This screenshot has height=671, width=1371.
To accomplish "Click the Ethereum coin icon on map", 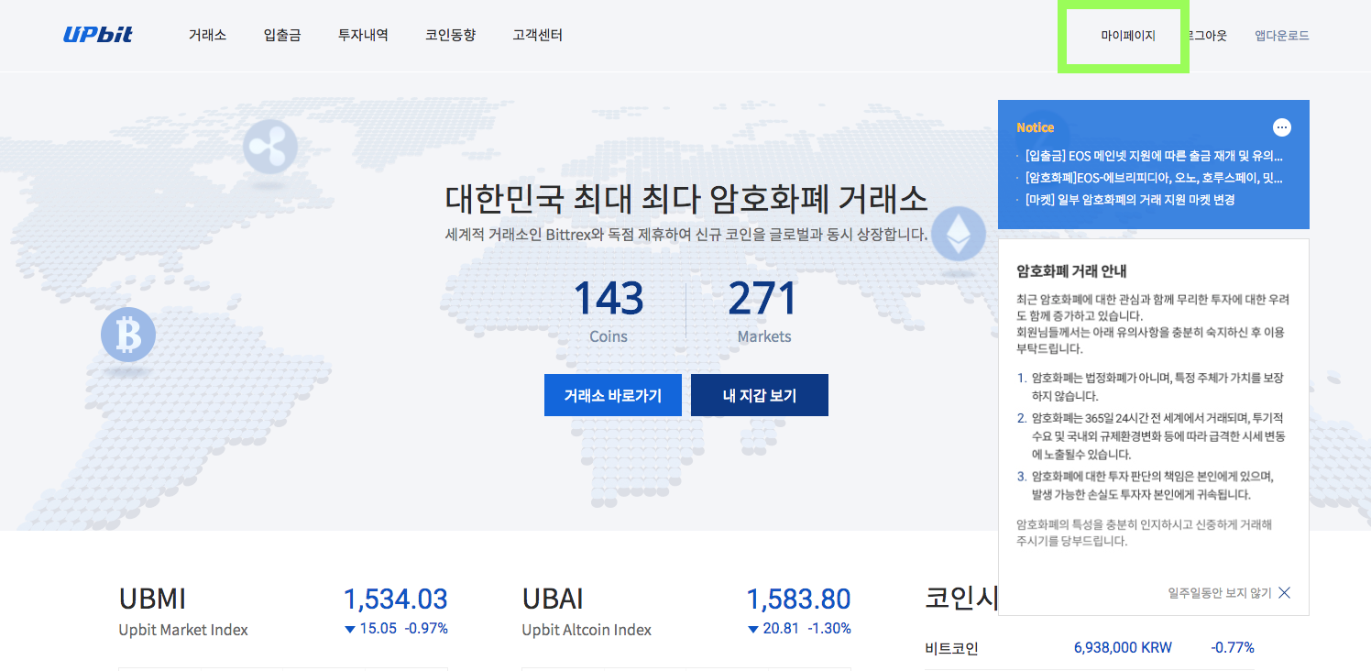I will [x=960, y=233].
